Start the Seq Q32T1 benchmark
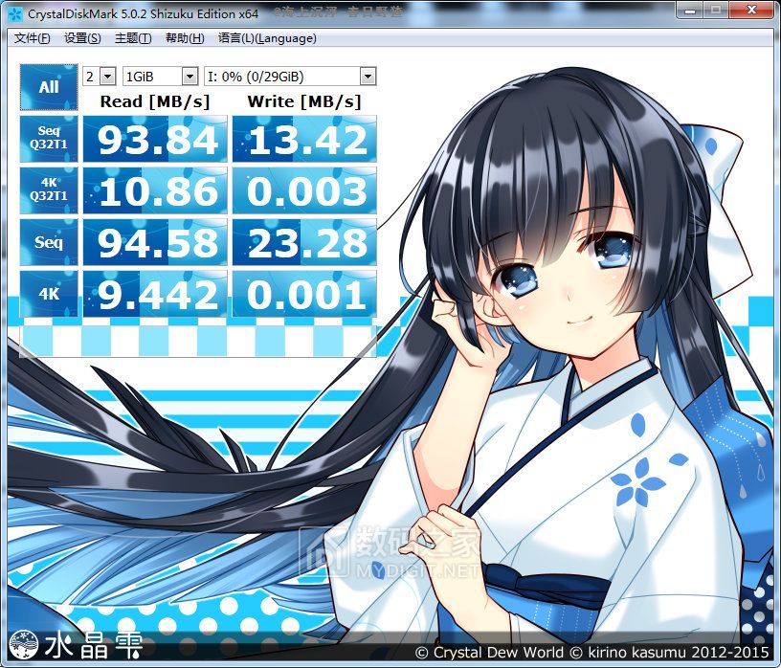Image resolution: width=781 pixels, height=668 pixels. 49,139
